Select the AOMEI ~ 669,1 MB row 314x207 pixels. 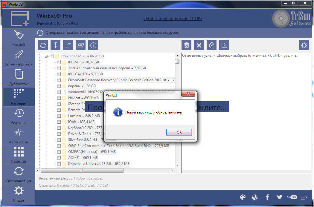coord(83,158)
